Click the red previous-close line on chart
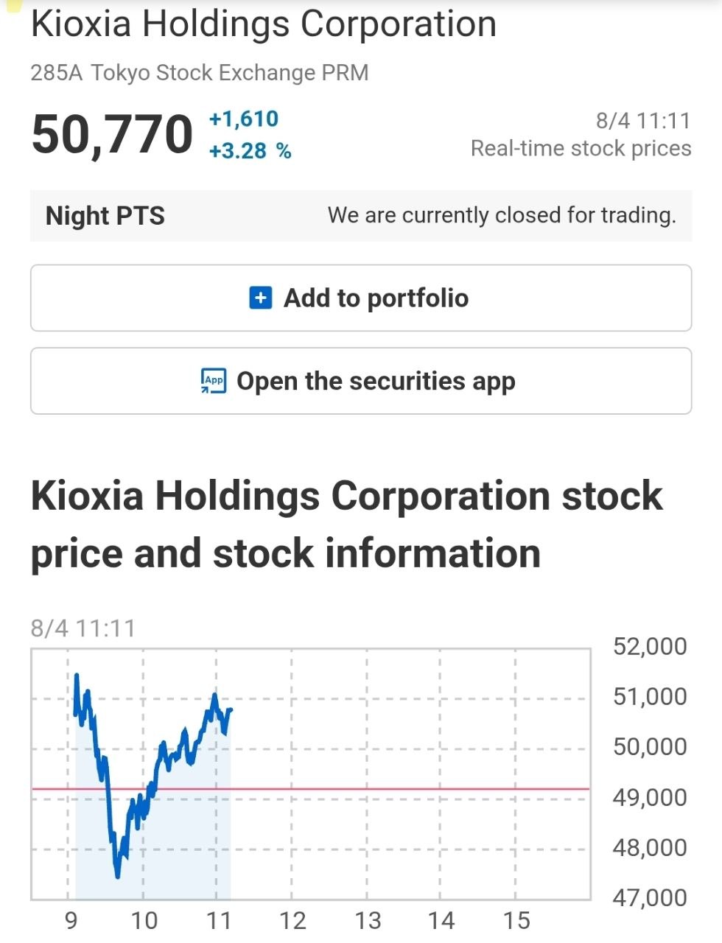 (311, 789)
